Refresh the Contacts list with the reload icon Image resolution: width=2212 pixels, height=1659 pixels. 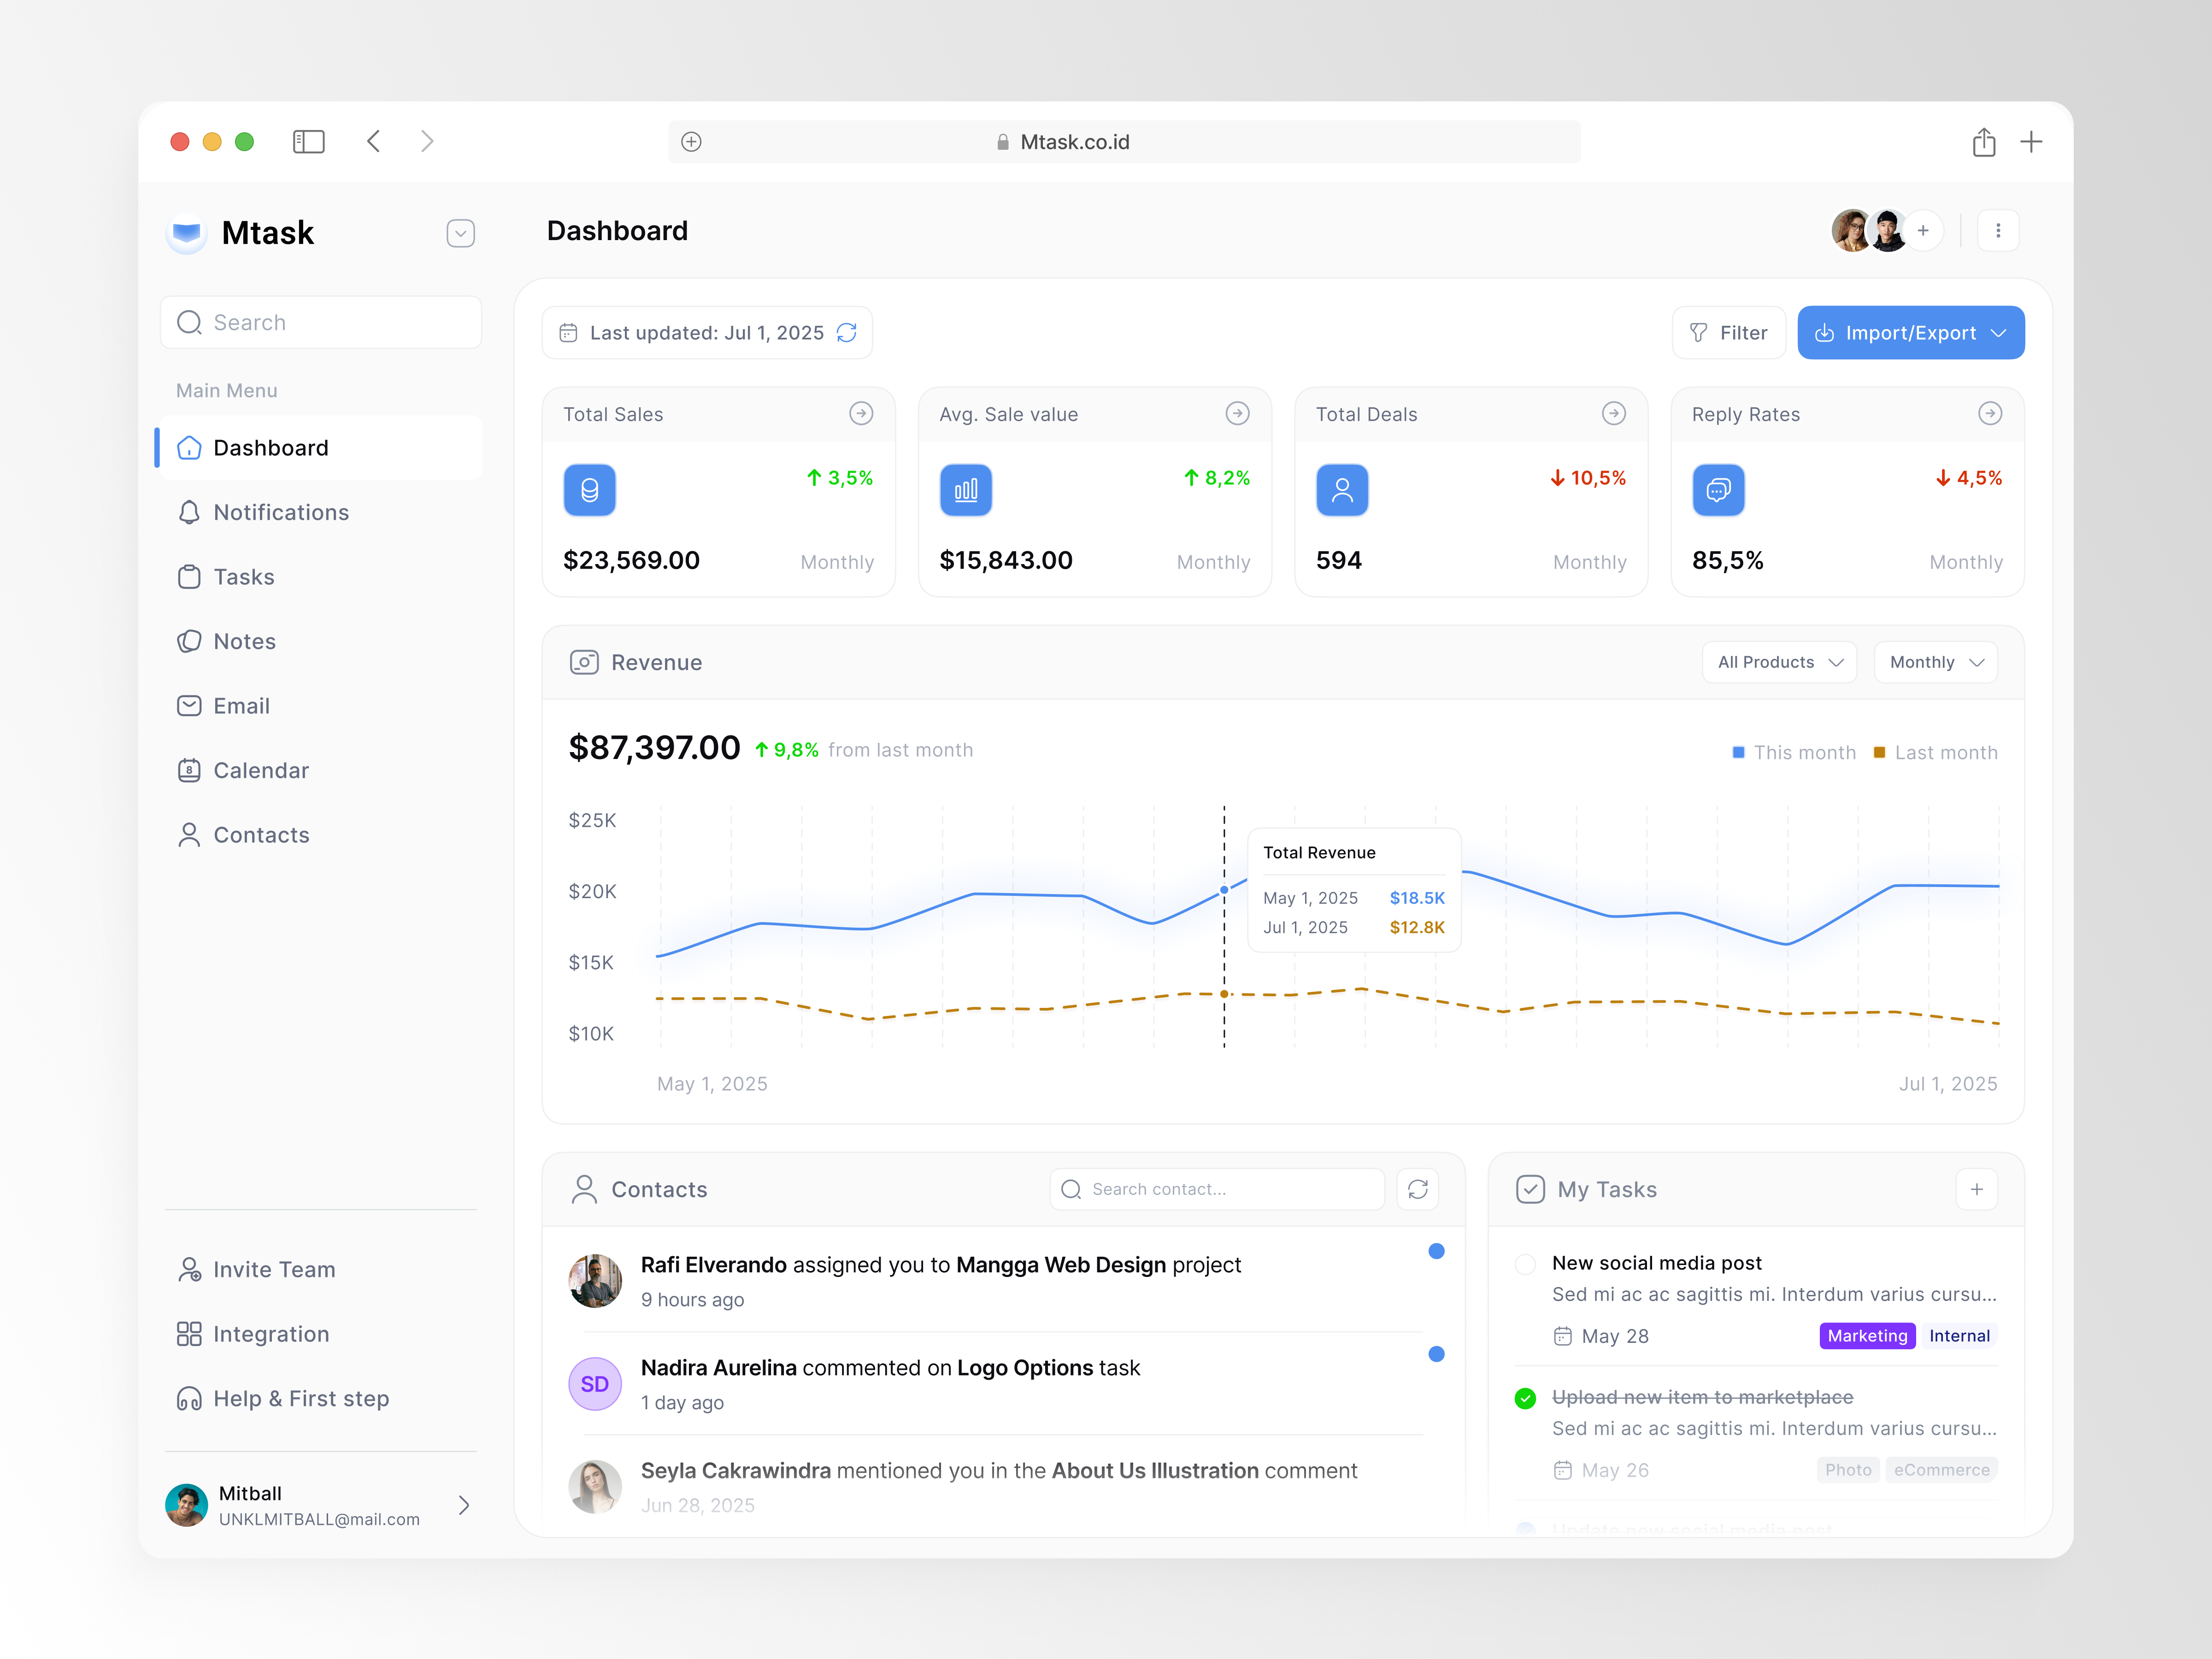(x=1418, y=1189)
